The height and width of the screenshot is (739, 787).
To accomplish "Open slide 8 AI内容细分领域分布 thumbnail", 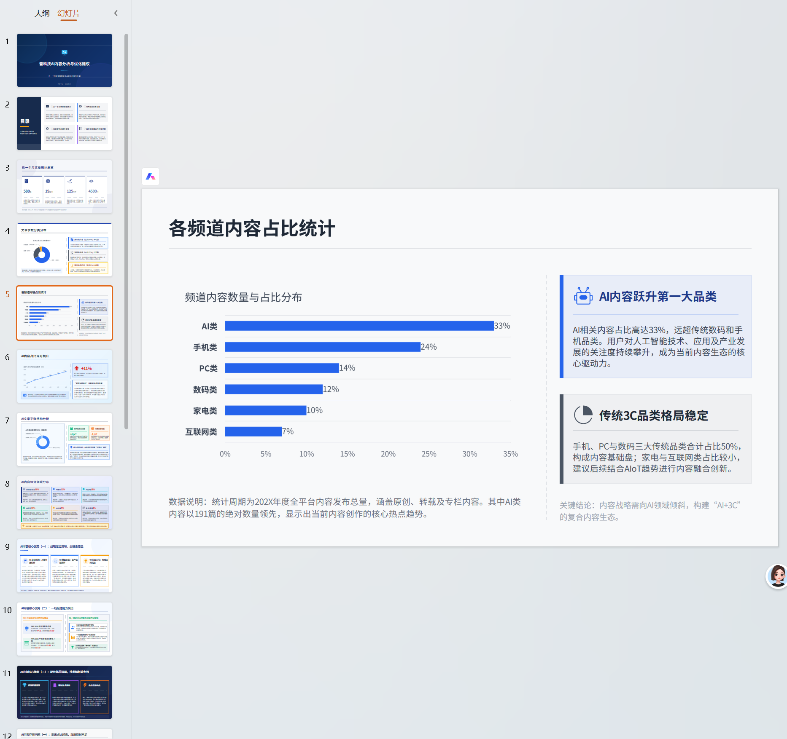I will 65,503.
